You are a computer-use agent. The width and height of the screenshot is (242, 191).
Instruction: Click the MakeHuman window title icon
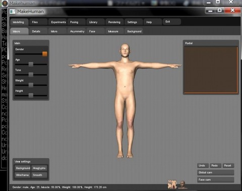click(13, 12)
